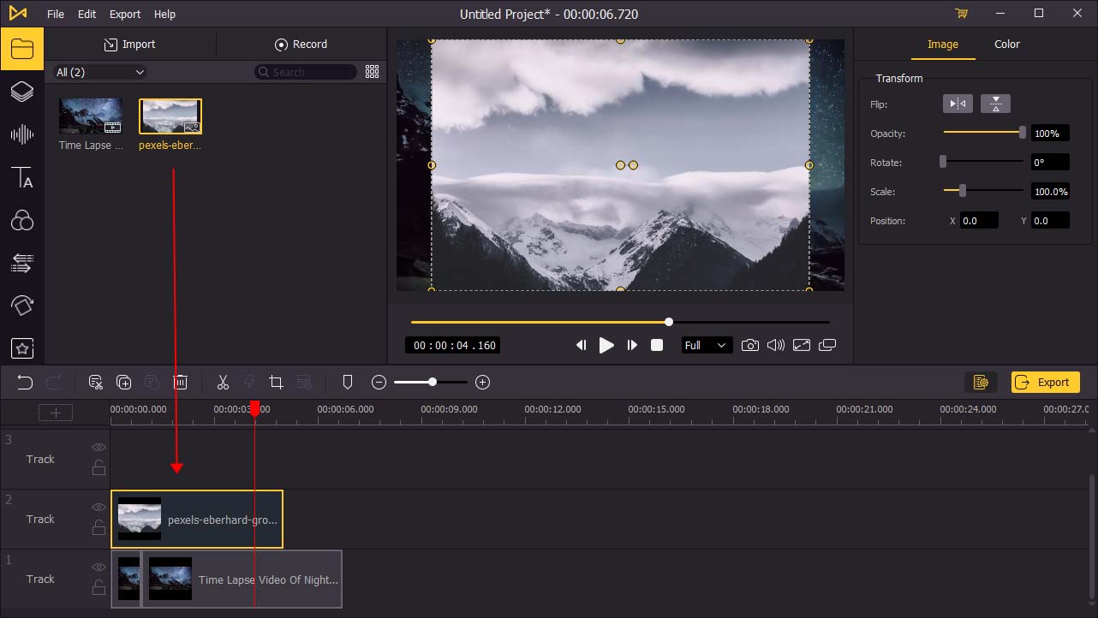The image size is (1098, 618).
Task: Select the Crop tool in timeline toolbar
Action: coord(276,383)
